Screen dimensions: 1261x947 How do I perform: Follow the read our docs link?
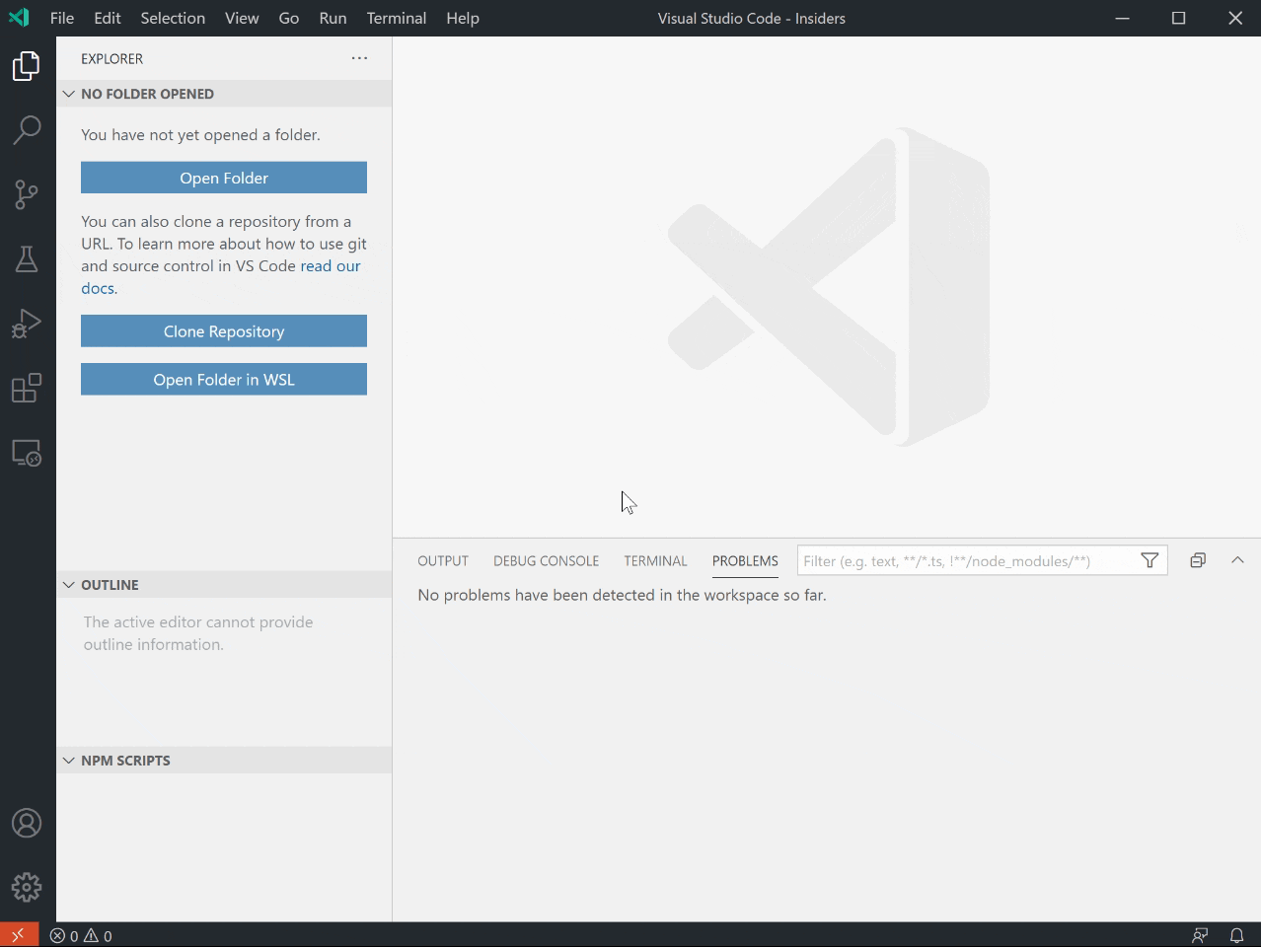point(330,265)
